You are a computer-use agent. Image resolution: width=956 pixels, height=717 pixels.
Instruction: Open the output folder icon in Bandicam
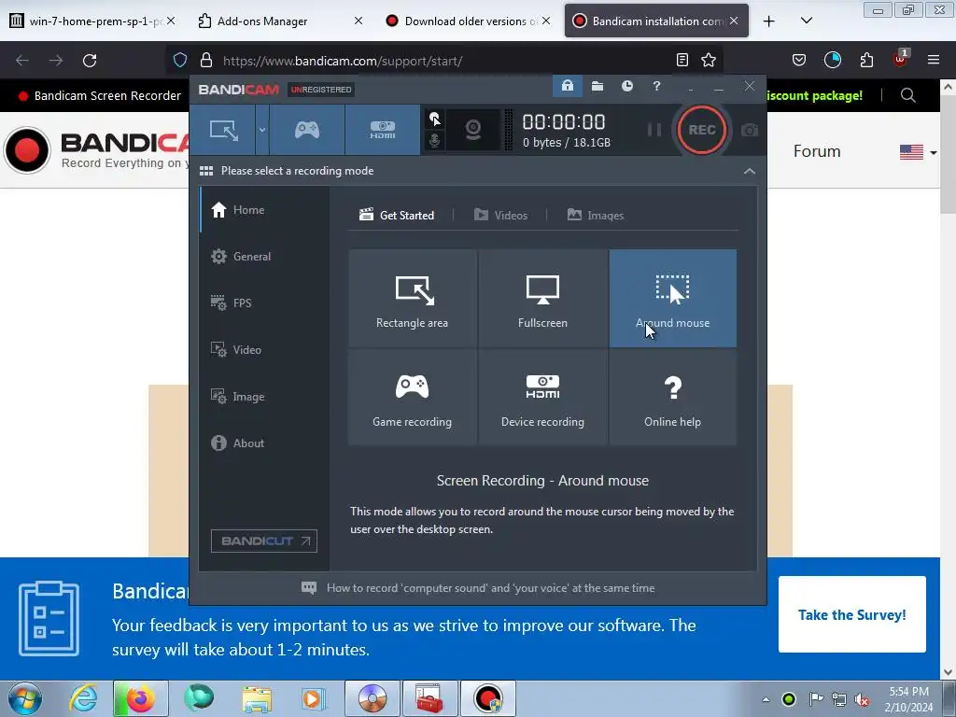[x=597, y=86]
